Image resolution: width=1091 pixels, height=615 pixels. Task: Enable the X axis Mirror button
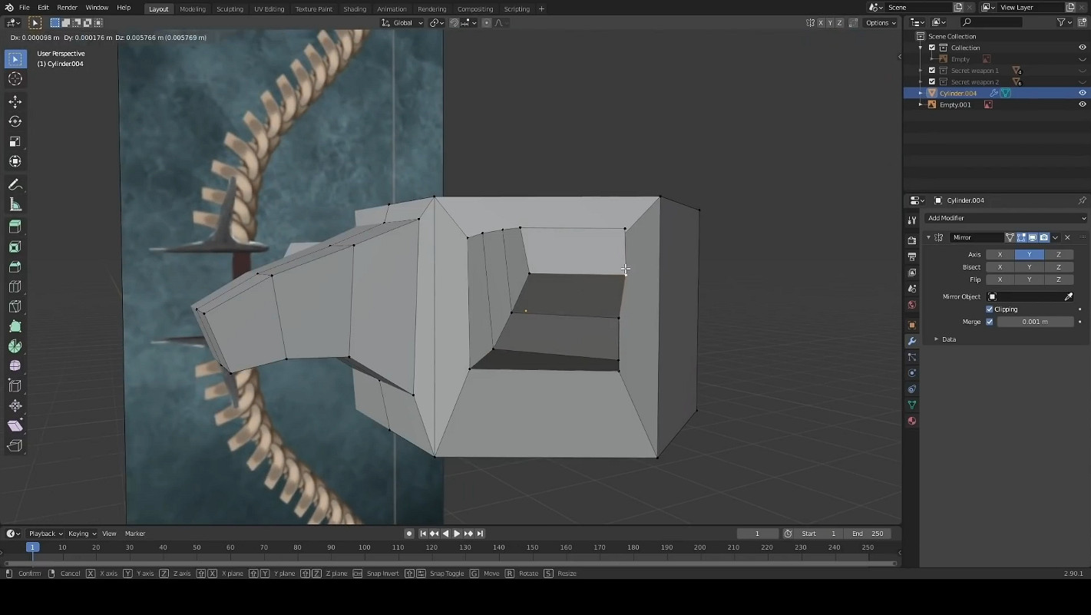click(x=1000, y=254)
